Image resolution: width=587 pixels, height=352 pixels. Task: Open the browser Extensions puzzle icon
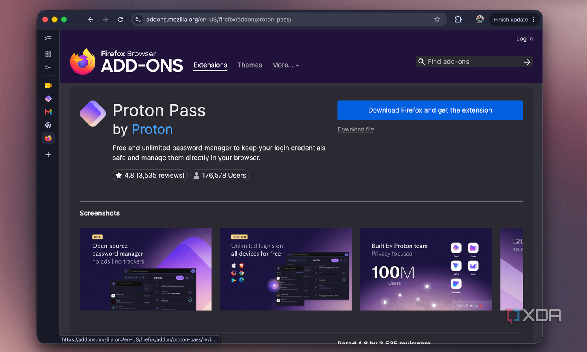point(458,19)
